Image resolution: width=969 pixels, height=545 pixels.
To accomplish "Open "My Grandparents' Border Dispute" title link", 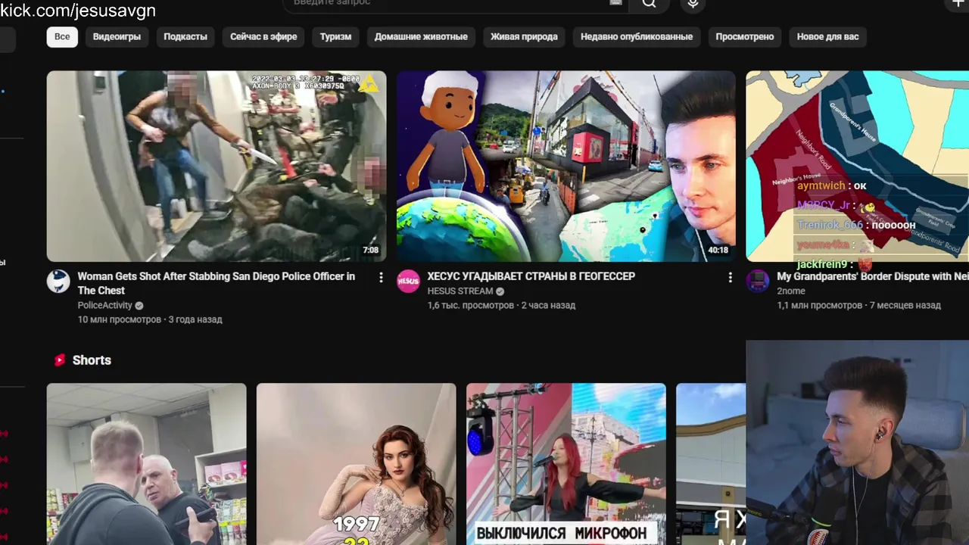I will (873, 276).
